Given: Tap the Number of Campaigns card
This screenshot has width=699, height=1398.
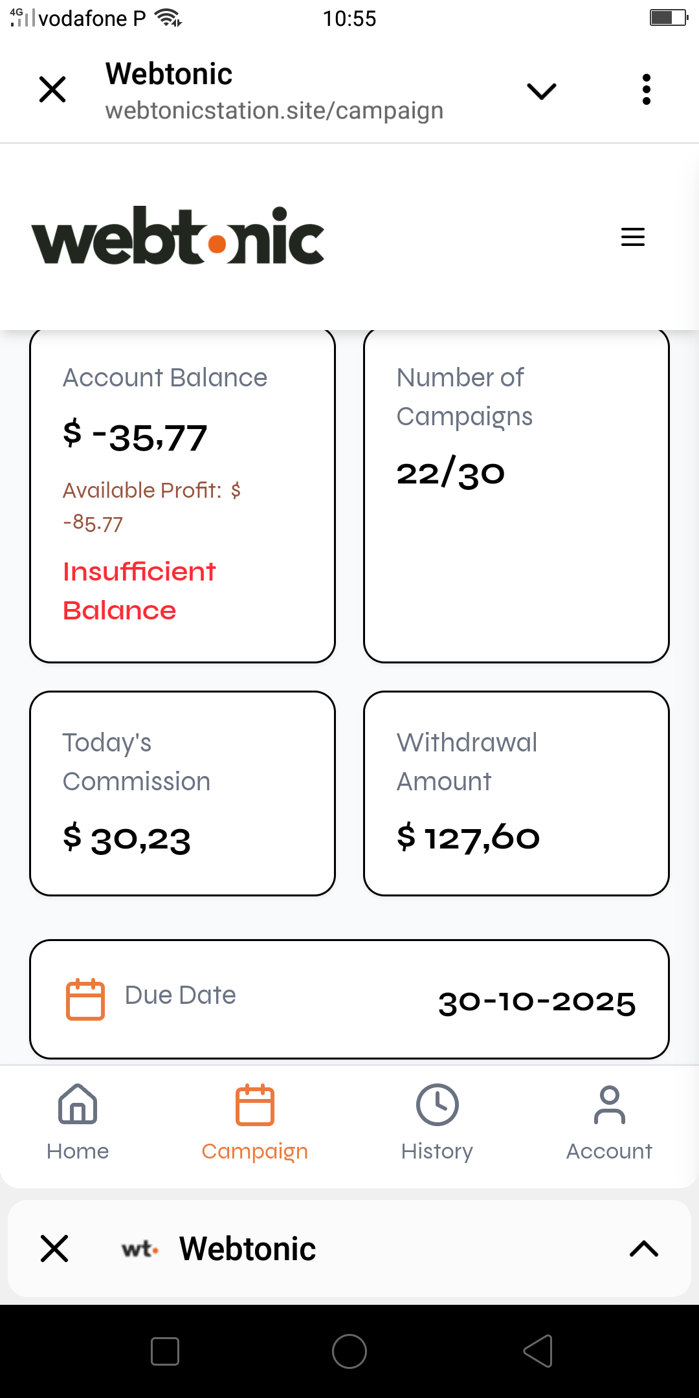Looking at the screenshot, I should [516, 496].
